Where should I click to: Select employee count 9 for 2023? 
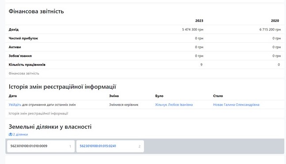click(201, 65)
